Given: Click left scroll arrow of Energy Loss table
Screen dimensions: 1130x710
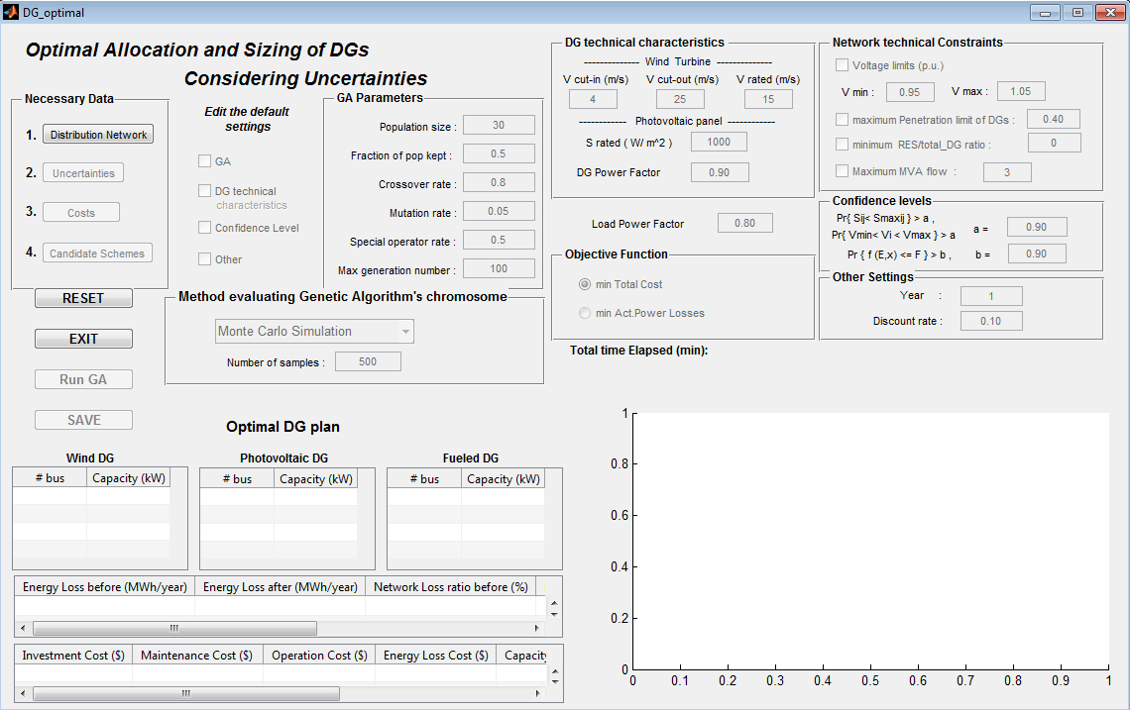Looking at the screenshot, I should coord(23,629).
